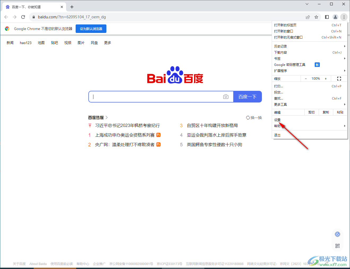Select 打开新的无痕式窗口 menu item

310,37
